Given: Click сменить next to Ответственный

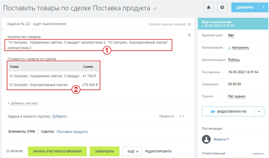Looking at the screenshot, I should point(258,154).
